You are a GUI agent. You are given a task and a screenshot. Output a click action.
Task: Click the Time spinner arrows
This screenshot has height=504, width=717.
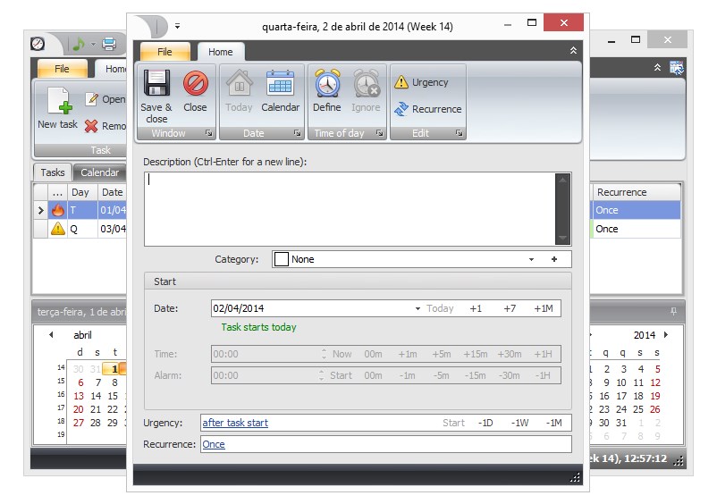pos(324,354)
